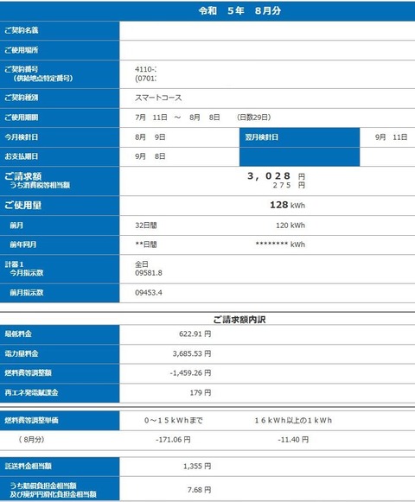The height and width of the screenshot is (502, 415).
Task: Click the 'ご請求額内訳' section heading
Action: click(x=239, y=320)
